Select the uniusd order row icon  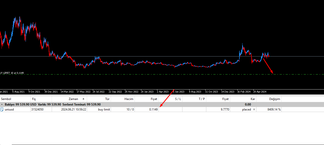point(2,109)
